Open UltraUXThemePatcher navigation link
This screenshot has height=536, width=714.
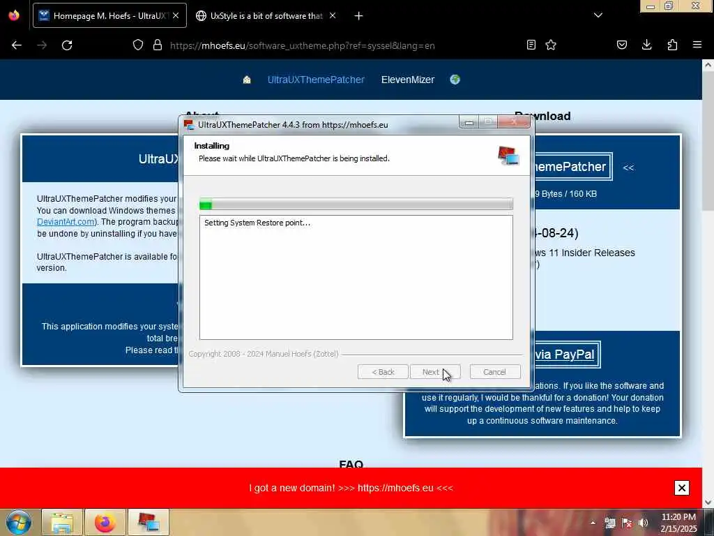point(316,80)
